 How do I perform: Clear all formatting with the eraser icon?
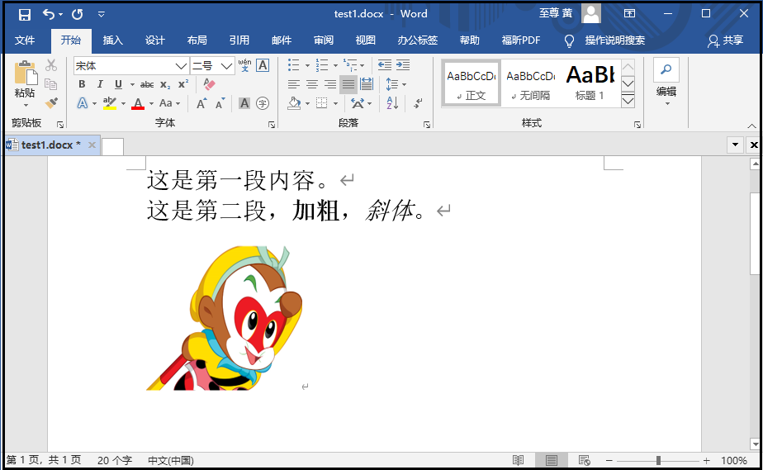click(x=209, y=84)
